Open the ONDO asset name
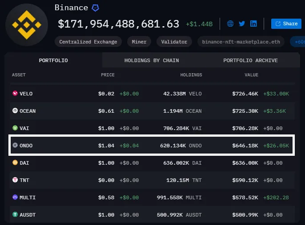The width and height of the screenshot is (305, 225). (26, 146)
